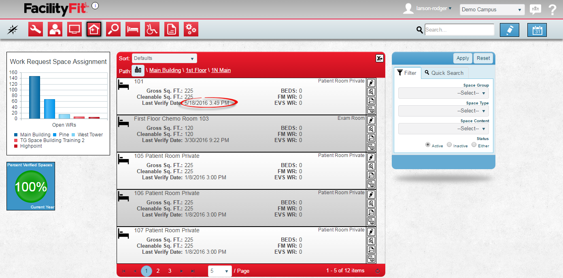Click the edit pencil icon for room 101
The image size is (563, 278).
tap(371, 83)
